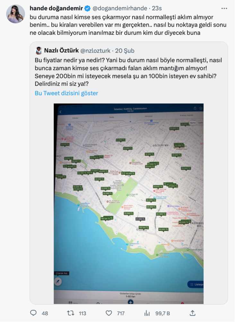Click the 23s timestamp

point(157,8)
